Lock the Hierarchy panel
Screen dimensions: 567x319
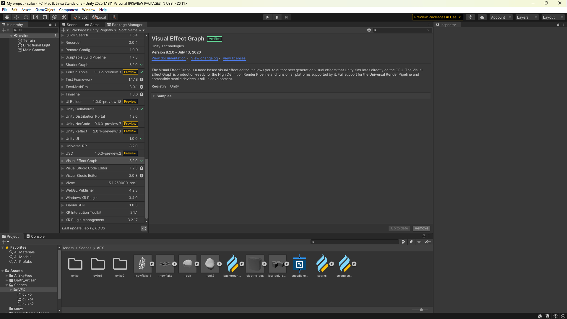coord(50,25)
